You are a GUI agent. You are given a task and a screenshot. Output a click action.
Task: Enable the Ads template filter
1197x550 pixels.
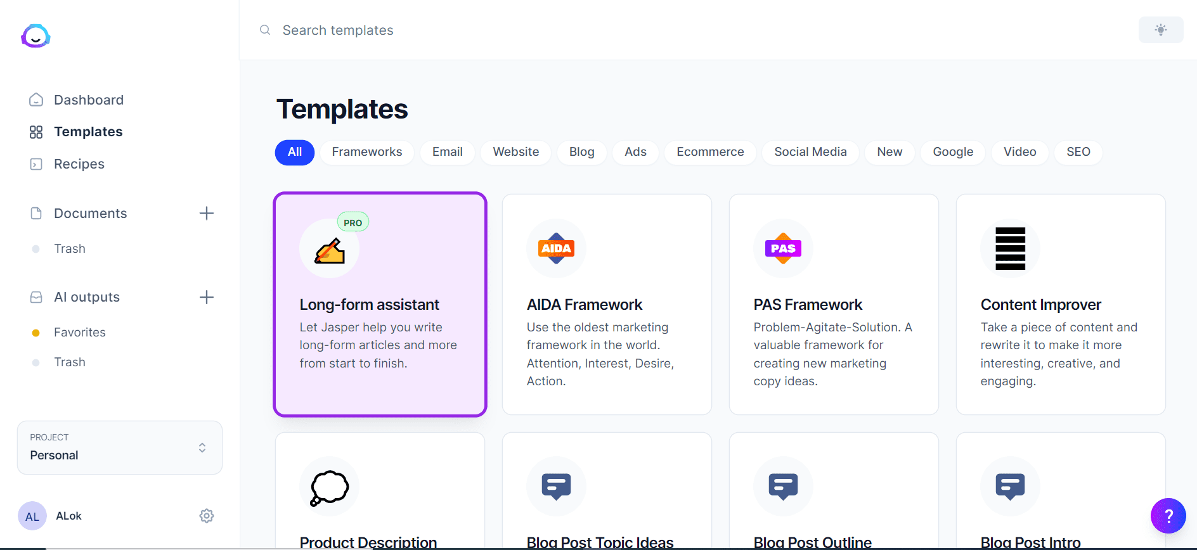tap(635, 152)
